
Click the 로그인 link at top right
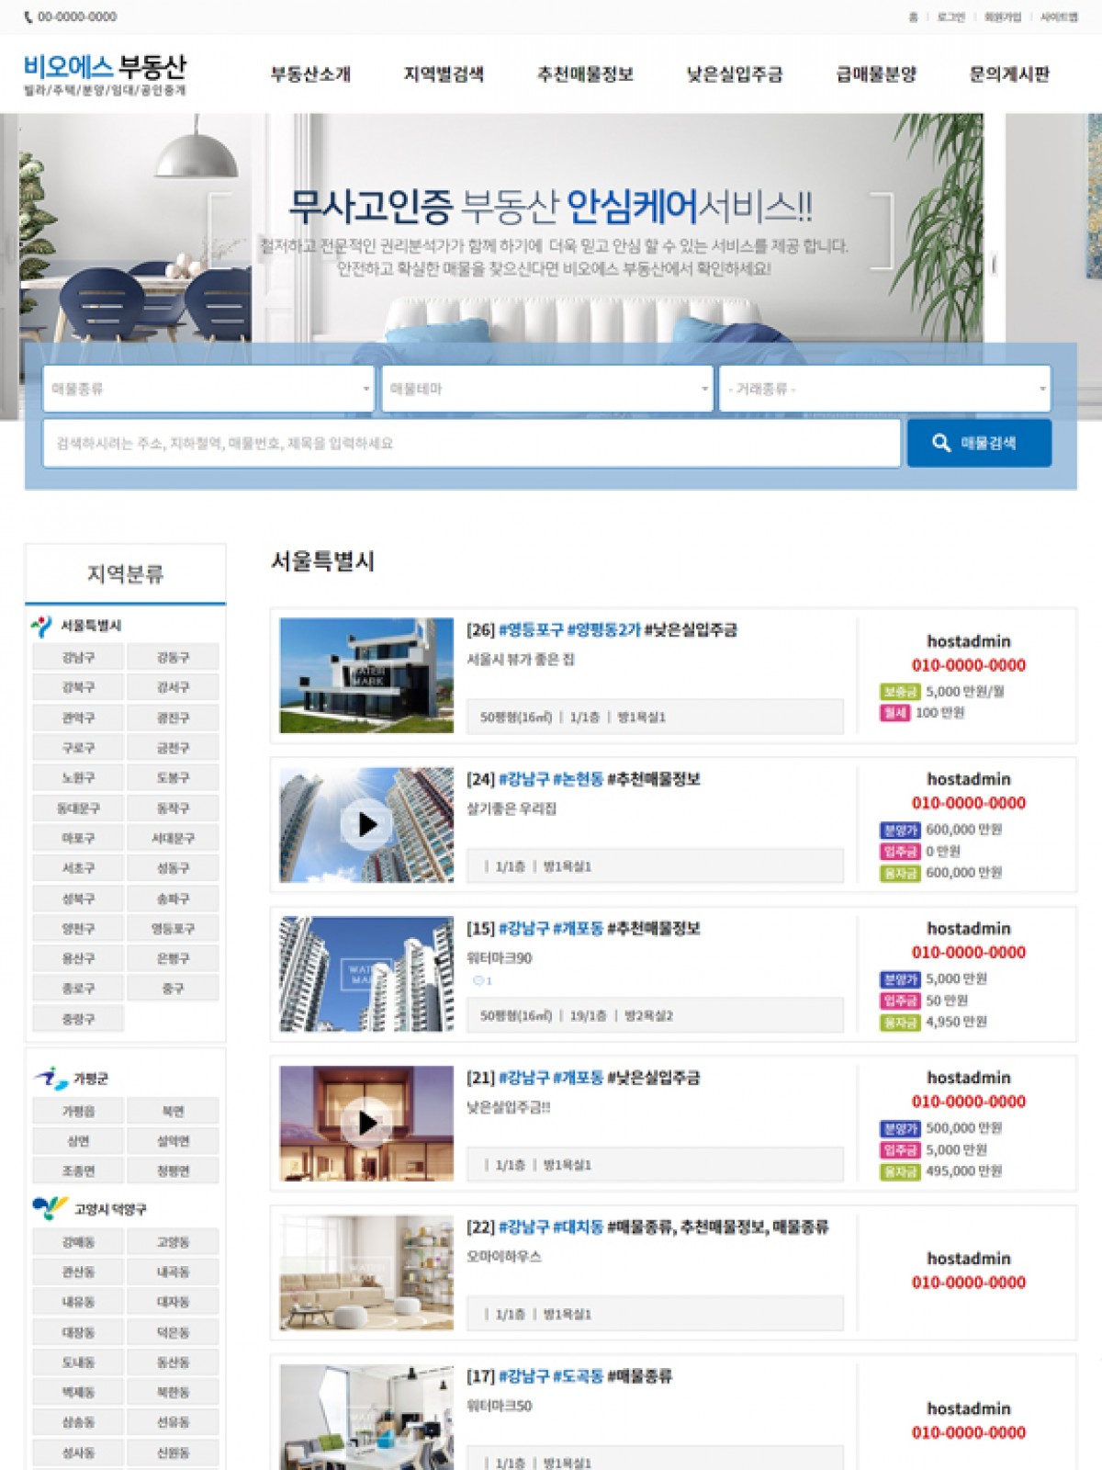pyautogui.click(x=950, y=17)
